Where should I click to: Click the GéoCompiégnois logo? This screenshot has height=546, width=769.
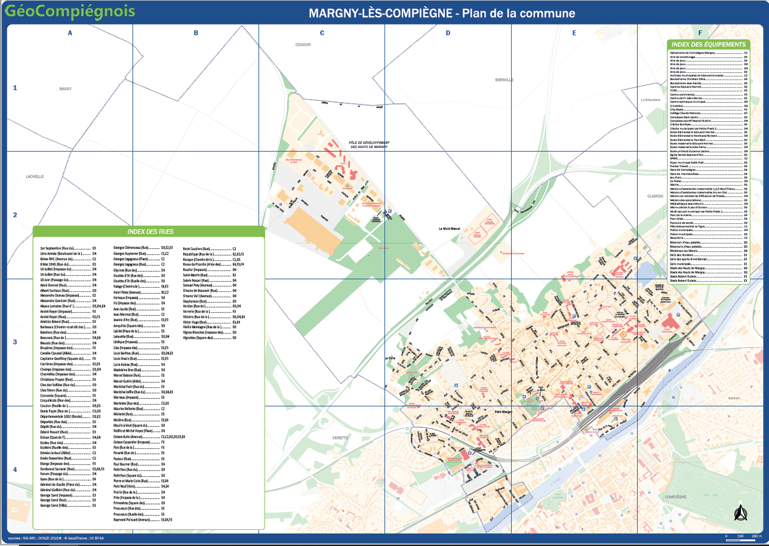tap(72, 10)
